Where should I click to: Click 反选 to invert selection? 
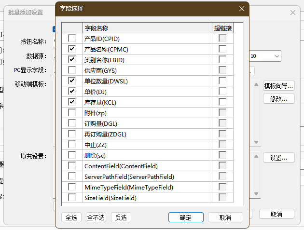(121, 217)
